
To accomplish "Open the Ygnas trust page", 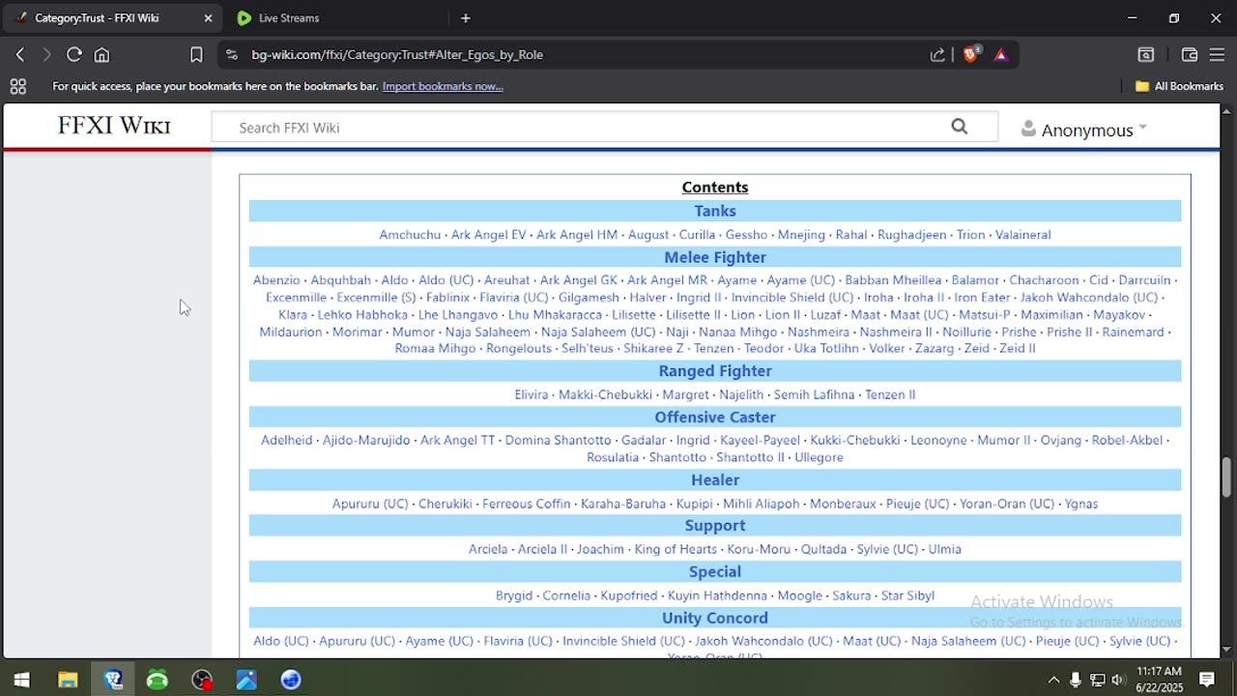I will (1081, 505).
